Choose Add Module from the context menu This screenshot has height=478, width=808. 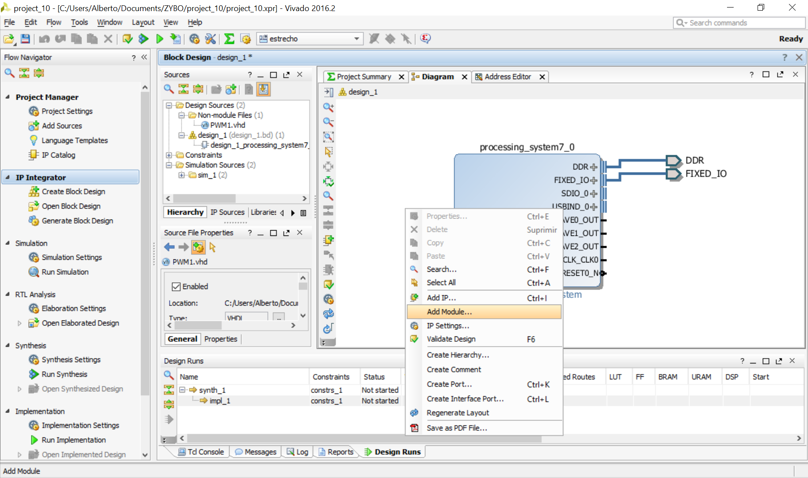click(450, 312)
